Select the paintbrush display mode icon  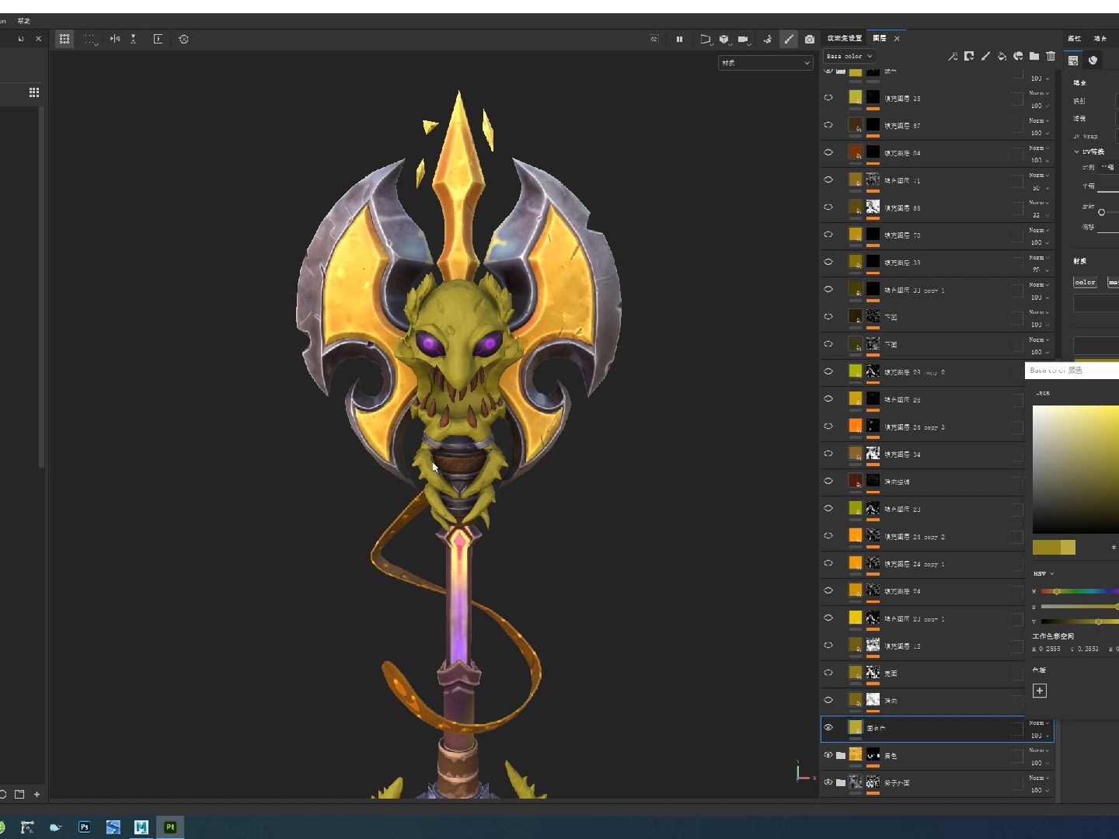[x=789, y=39]
